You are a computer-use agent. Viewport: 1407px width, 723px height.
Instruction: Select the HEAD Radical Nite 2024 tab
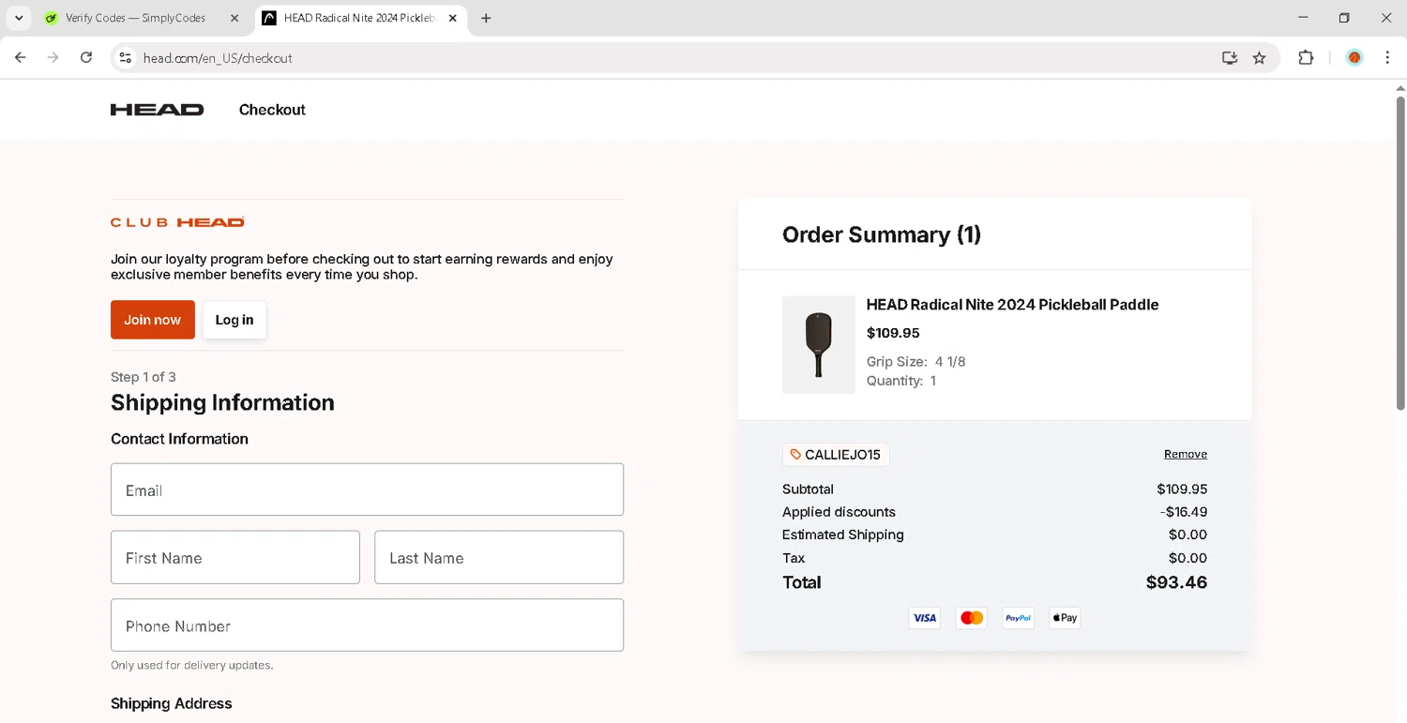pyautogui.click(x=361, y=18)
